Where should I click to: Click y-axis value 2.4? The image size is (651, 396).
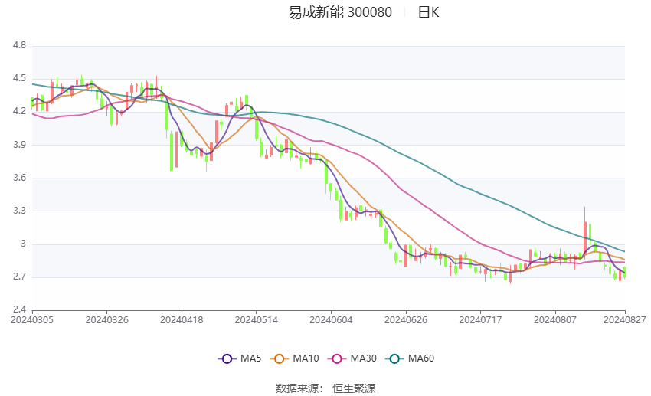point(19,309)
